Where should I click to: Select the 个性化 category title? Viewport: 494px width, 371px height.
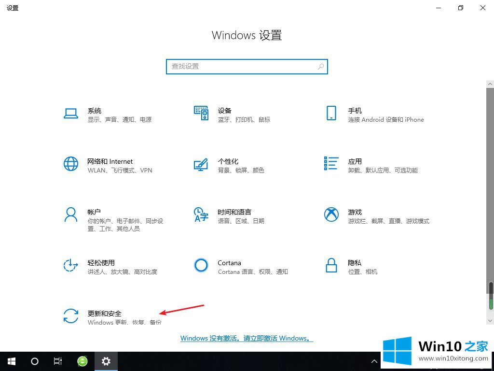pos(228,161)
